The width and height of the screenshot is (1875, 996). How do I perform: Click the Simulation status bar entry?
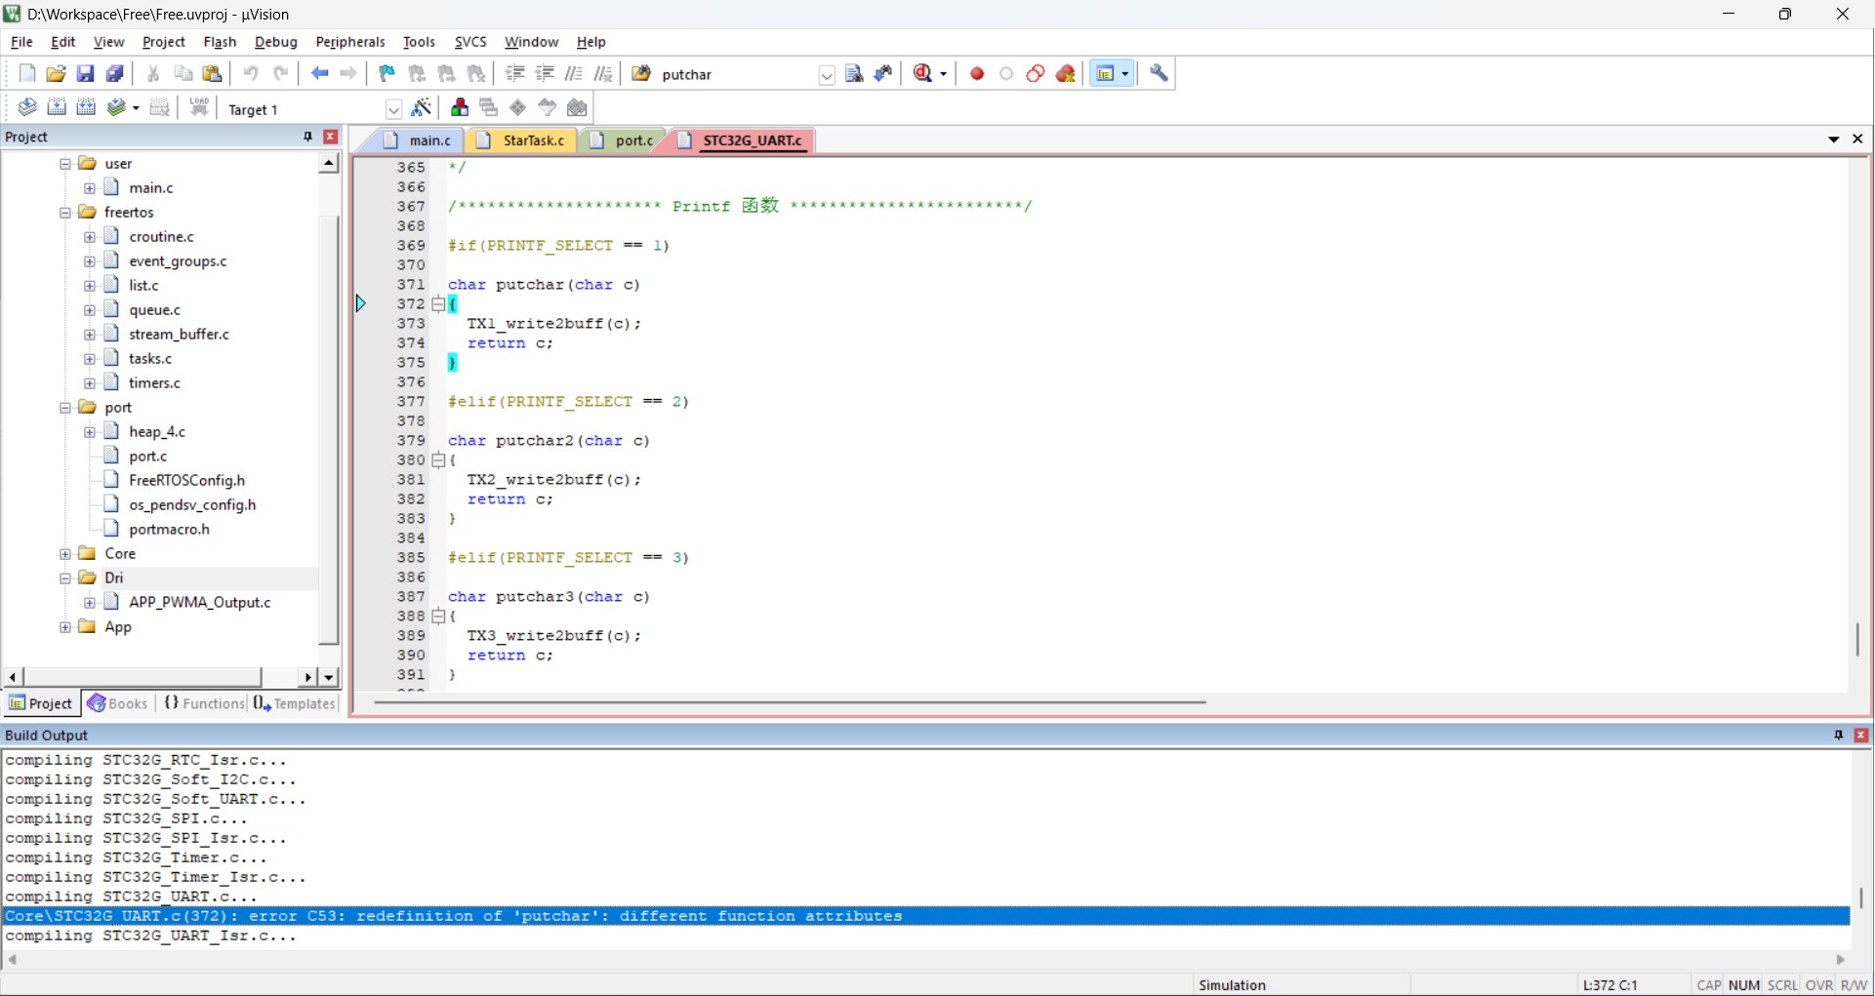(1232, 985)
